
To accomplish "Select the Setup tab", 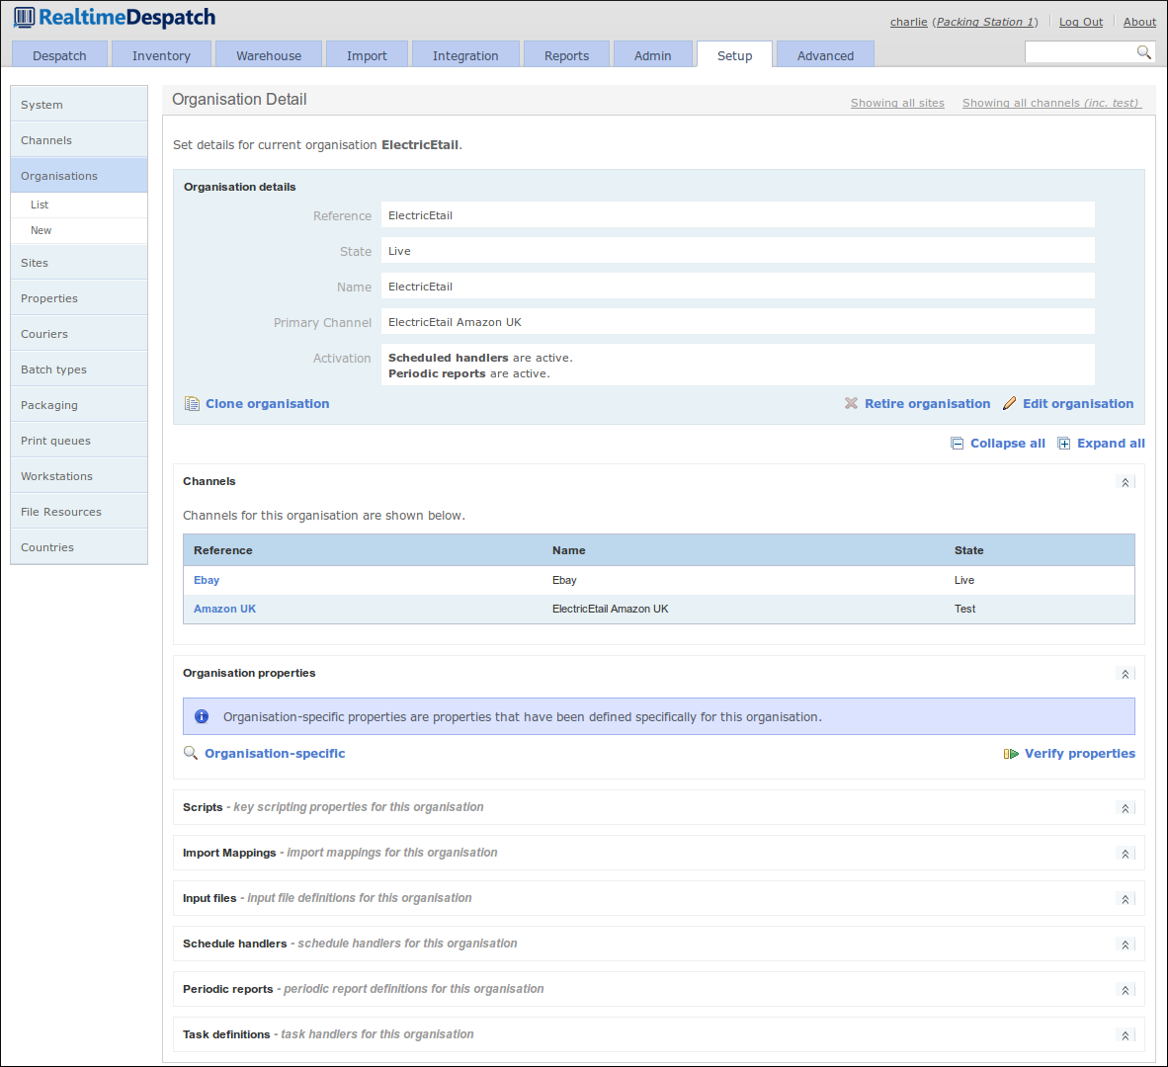I will [734, 55].
